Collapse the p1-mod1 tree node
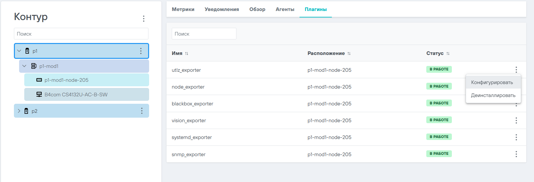 point(24,66)
